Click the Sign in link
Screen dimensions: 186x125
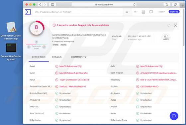click(x=162, y=12)
